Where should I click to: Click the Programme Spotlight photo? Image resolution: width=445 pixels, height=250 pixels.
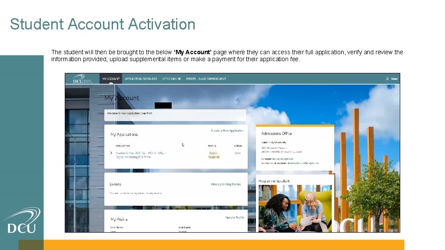[295, 208]
